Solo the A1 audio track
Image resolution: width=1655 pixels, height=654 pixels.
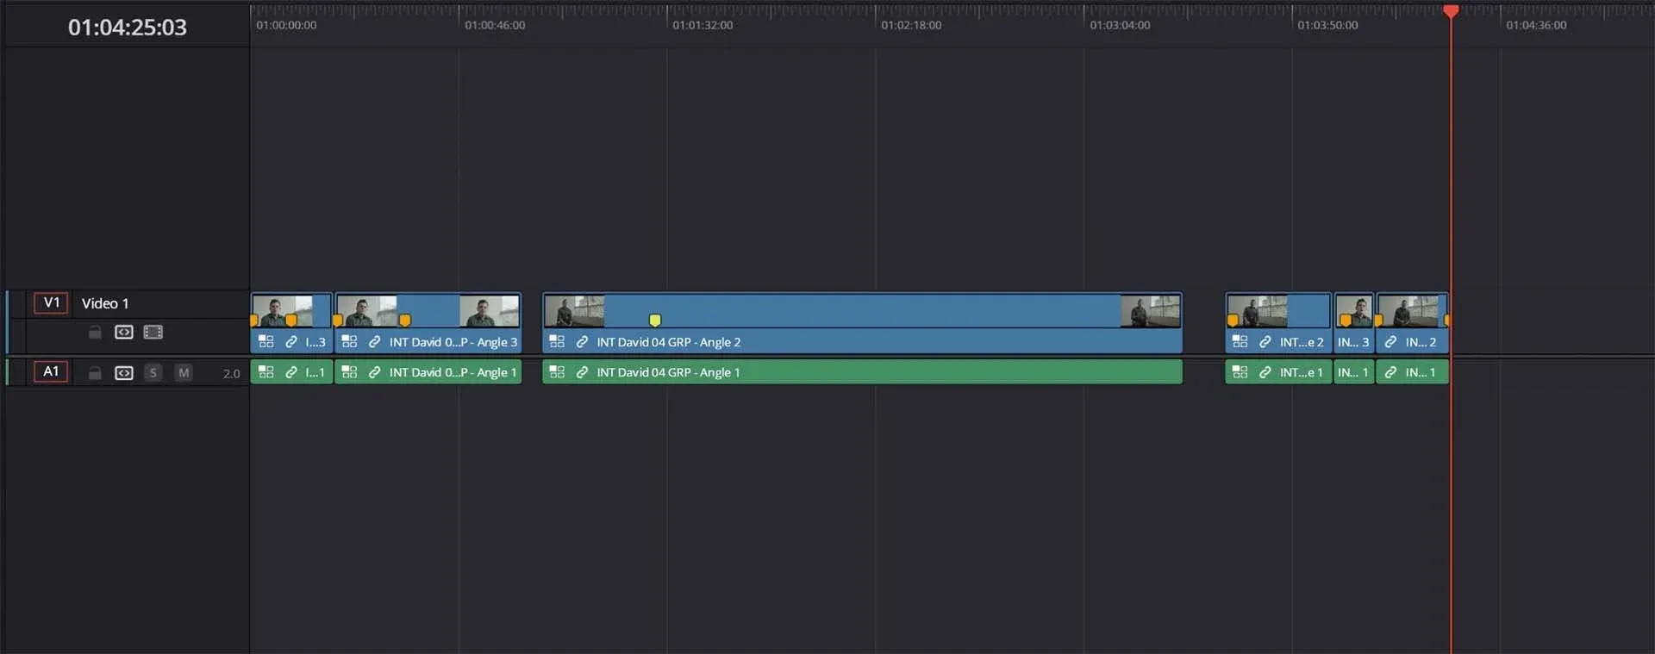pyautogui.click(x=153, y=373)
